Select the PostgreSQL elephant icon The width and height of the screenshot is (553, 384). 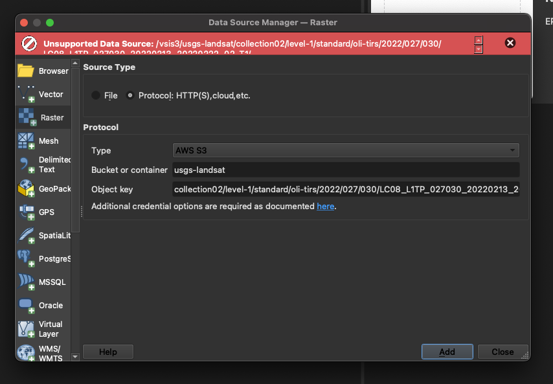point(26,258)
